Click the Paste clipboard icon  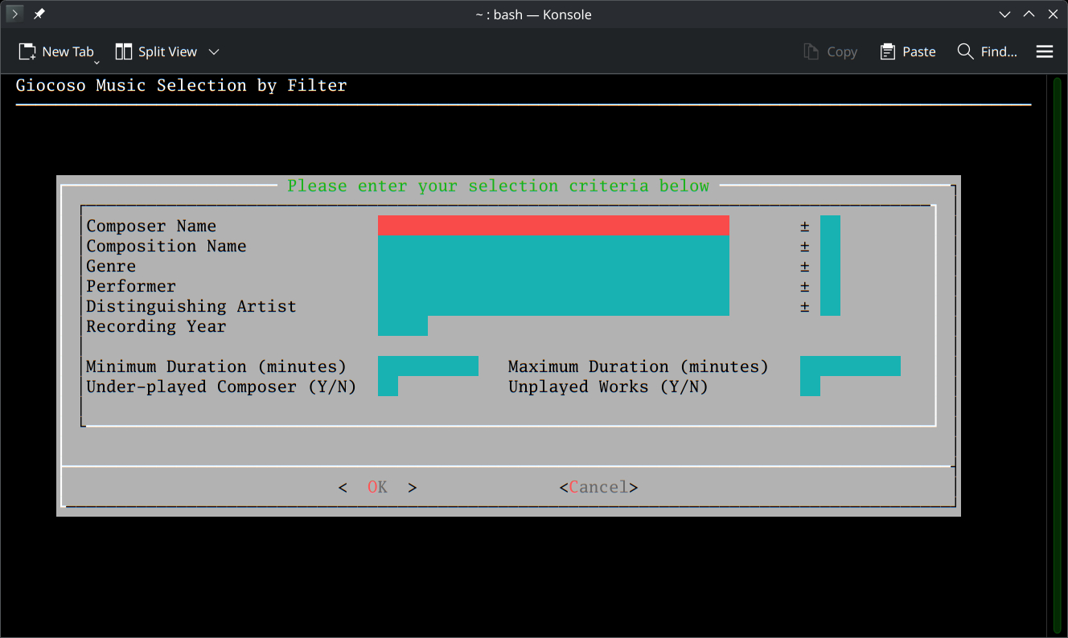tap(888, 51)
